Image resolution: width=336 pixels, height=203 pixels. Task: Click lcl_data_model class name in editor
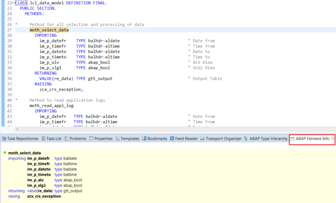pos(47,3)
